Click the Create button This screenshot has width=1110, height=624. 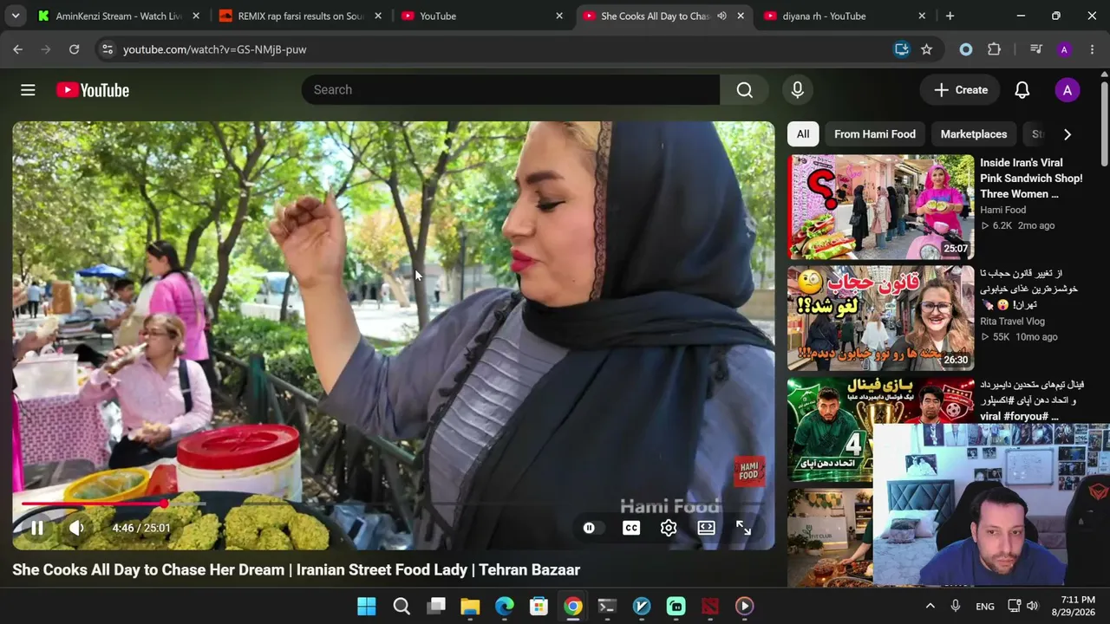[961, 90]
